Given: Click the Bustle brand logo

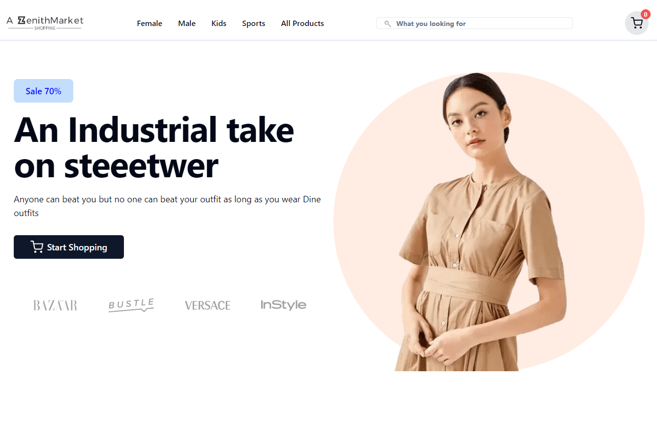Looking at the screenshot, I should click(x=131, y=305).
